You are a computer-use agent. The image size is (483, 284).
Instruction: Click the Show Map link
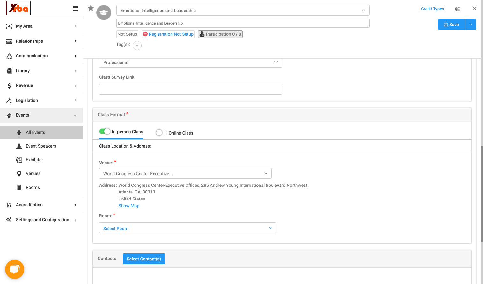coord(129,206)
